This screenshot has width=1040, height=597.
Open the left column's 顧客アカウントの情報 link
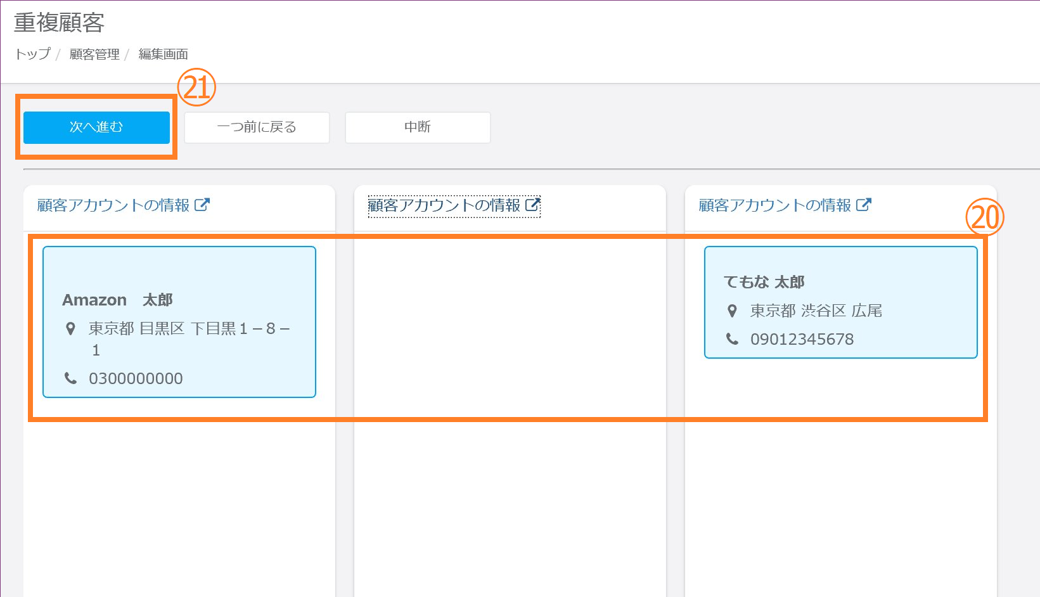coord(113,205)
